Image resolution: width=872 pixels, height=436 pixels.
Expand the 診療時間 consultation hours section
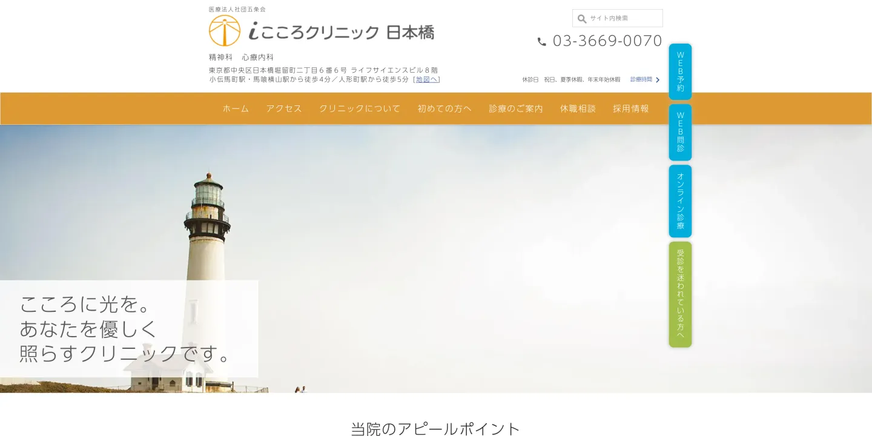[x=642, y=79]
